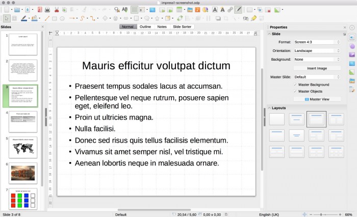Click the Print icon
The width and height of the screenshot is (357, 217).
click(47, 10)
